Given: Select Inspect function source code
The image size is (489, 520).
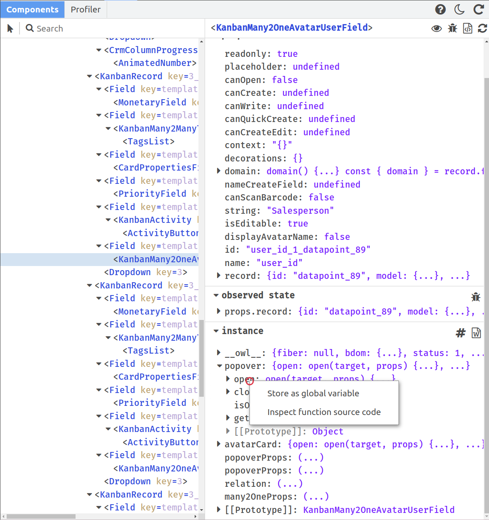Looking at the screenshot, I should (x=324, y=412).
